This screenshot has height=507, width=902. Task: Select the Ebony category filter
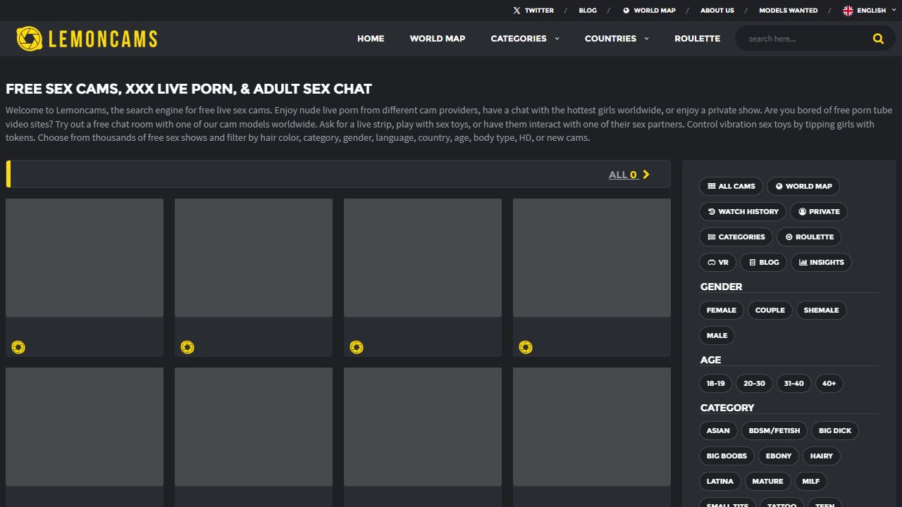tap(779, 456)
